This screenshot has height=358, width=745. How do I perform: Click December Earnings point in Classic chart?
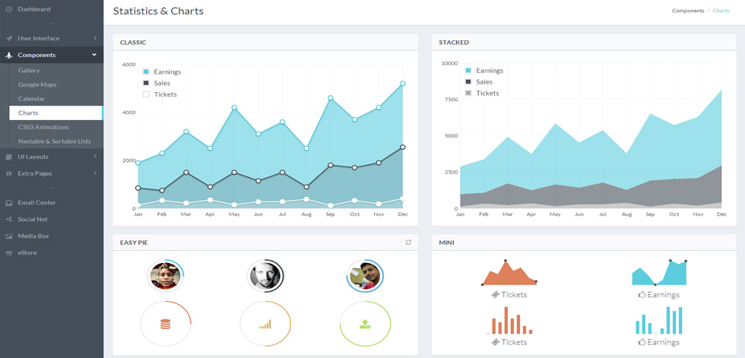(402, 84)
